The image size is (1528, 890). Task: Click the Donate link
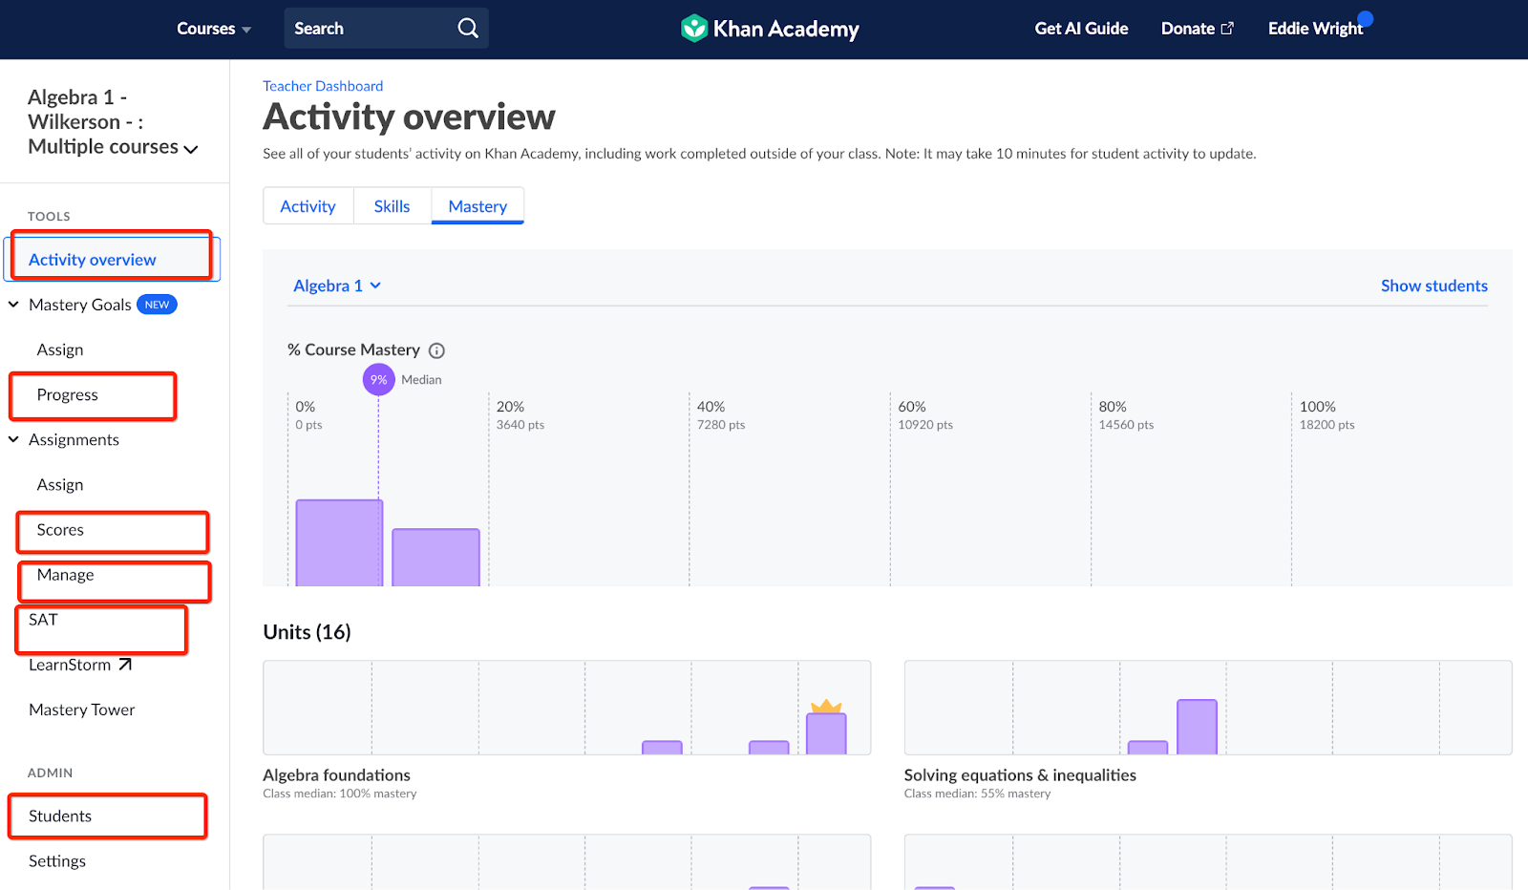(1198, 29)
